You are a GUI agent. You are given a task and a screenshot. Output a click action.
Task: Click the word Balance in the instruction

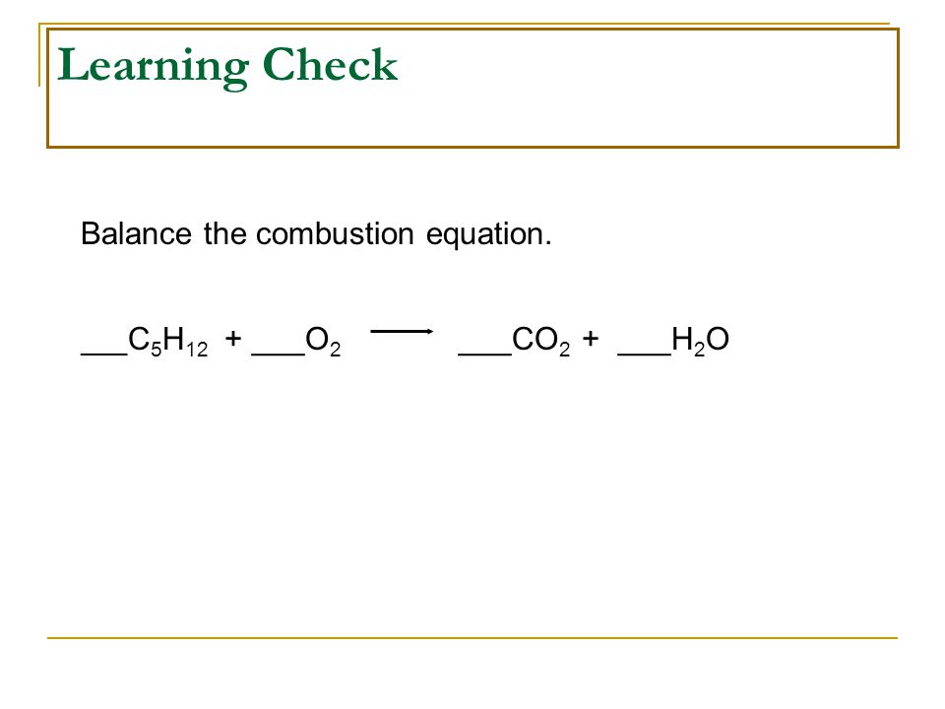136,233
